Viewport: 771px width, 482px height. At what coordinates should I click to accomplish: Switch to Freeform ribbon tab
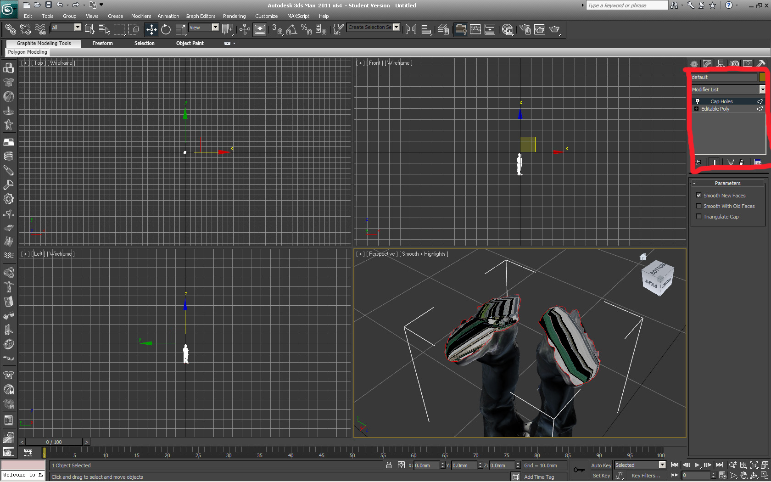(x=102, y=43)
